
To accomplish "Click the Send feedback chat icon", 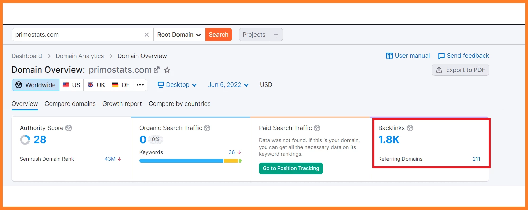I will pos(441,56).
